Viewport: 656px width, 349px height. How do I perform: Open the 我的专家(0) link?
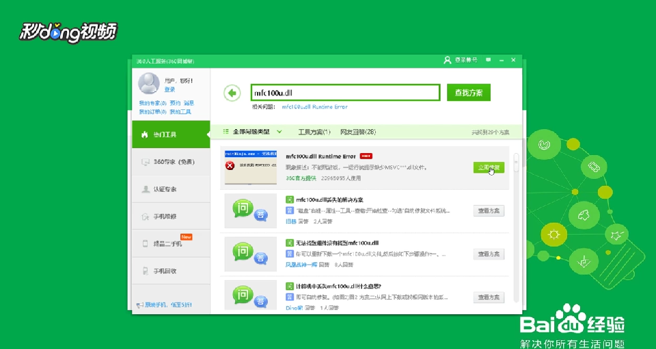tap(152, 103)
